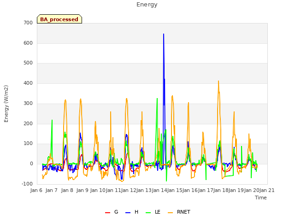Click the 600 y-axis tick label
Image resolution: width=295 pixels, height=221 pixels.
coord(28,43)
